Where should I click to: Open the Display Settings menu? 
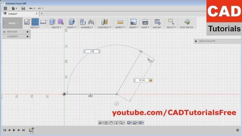tap(129, 123)
